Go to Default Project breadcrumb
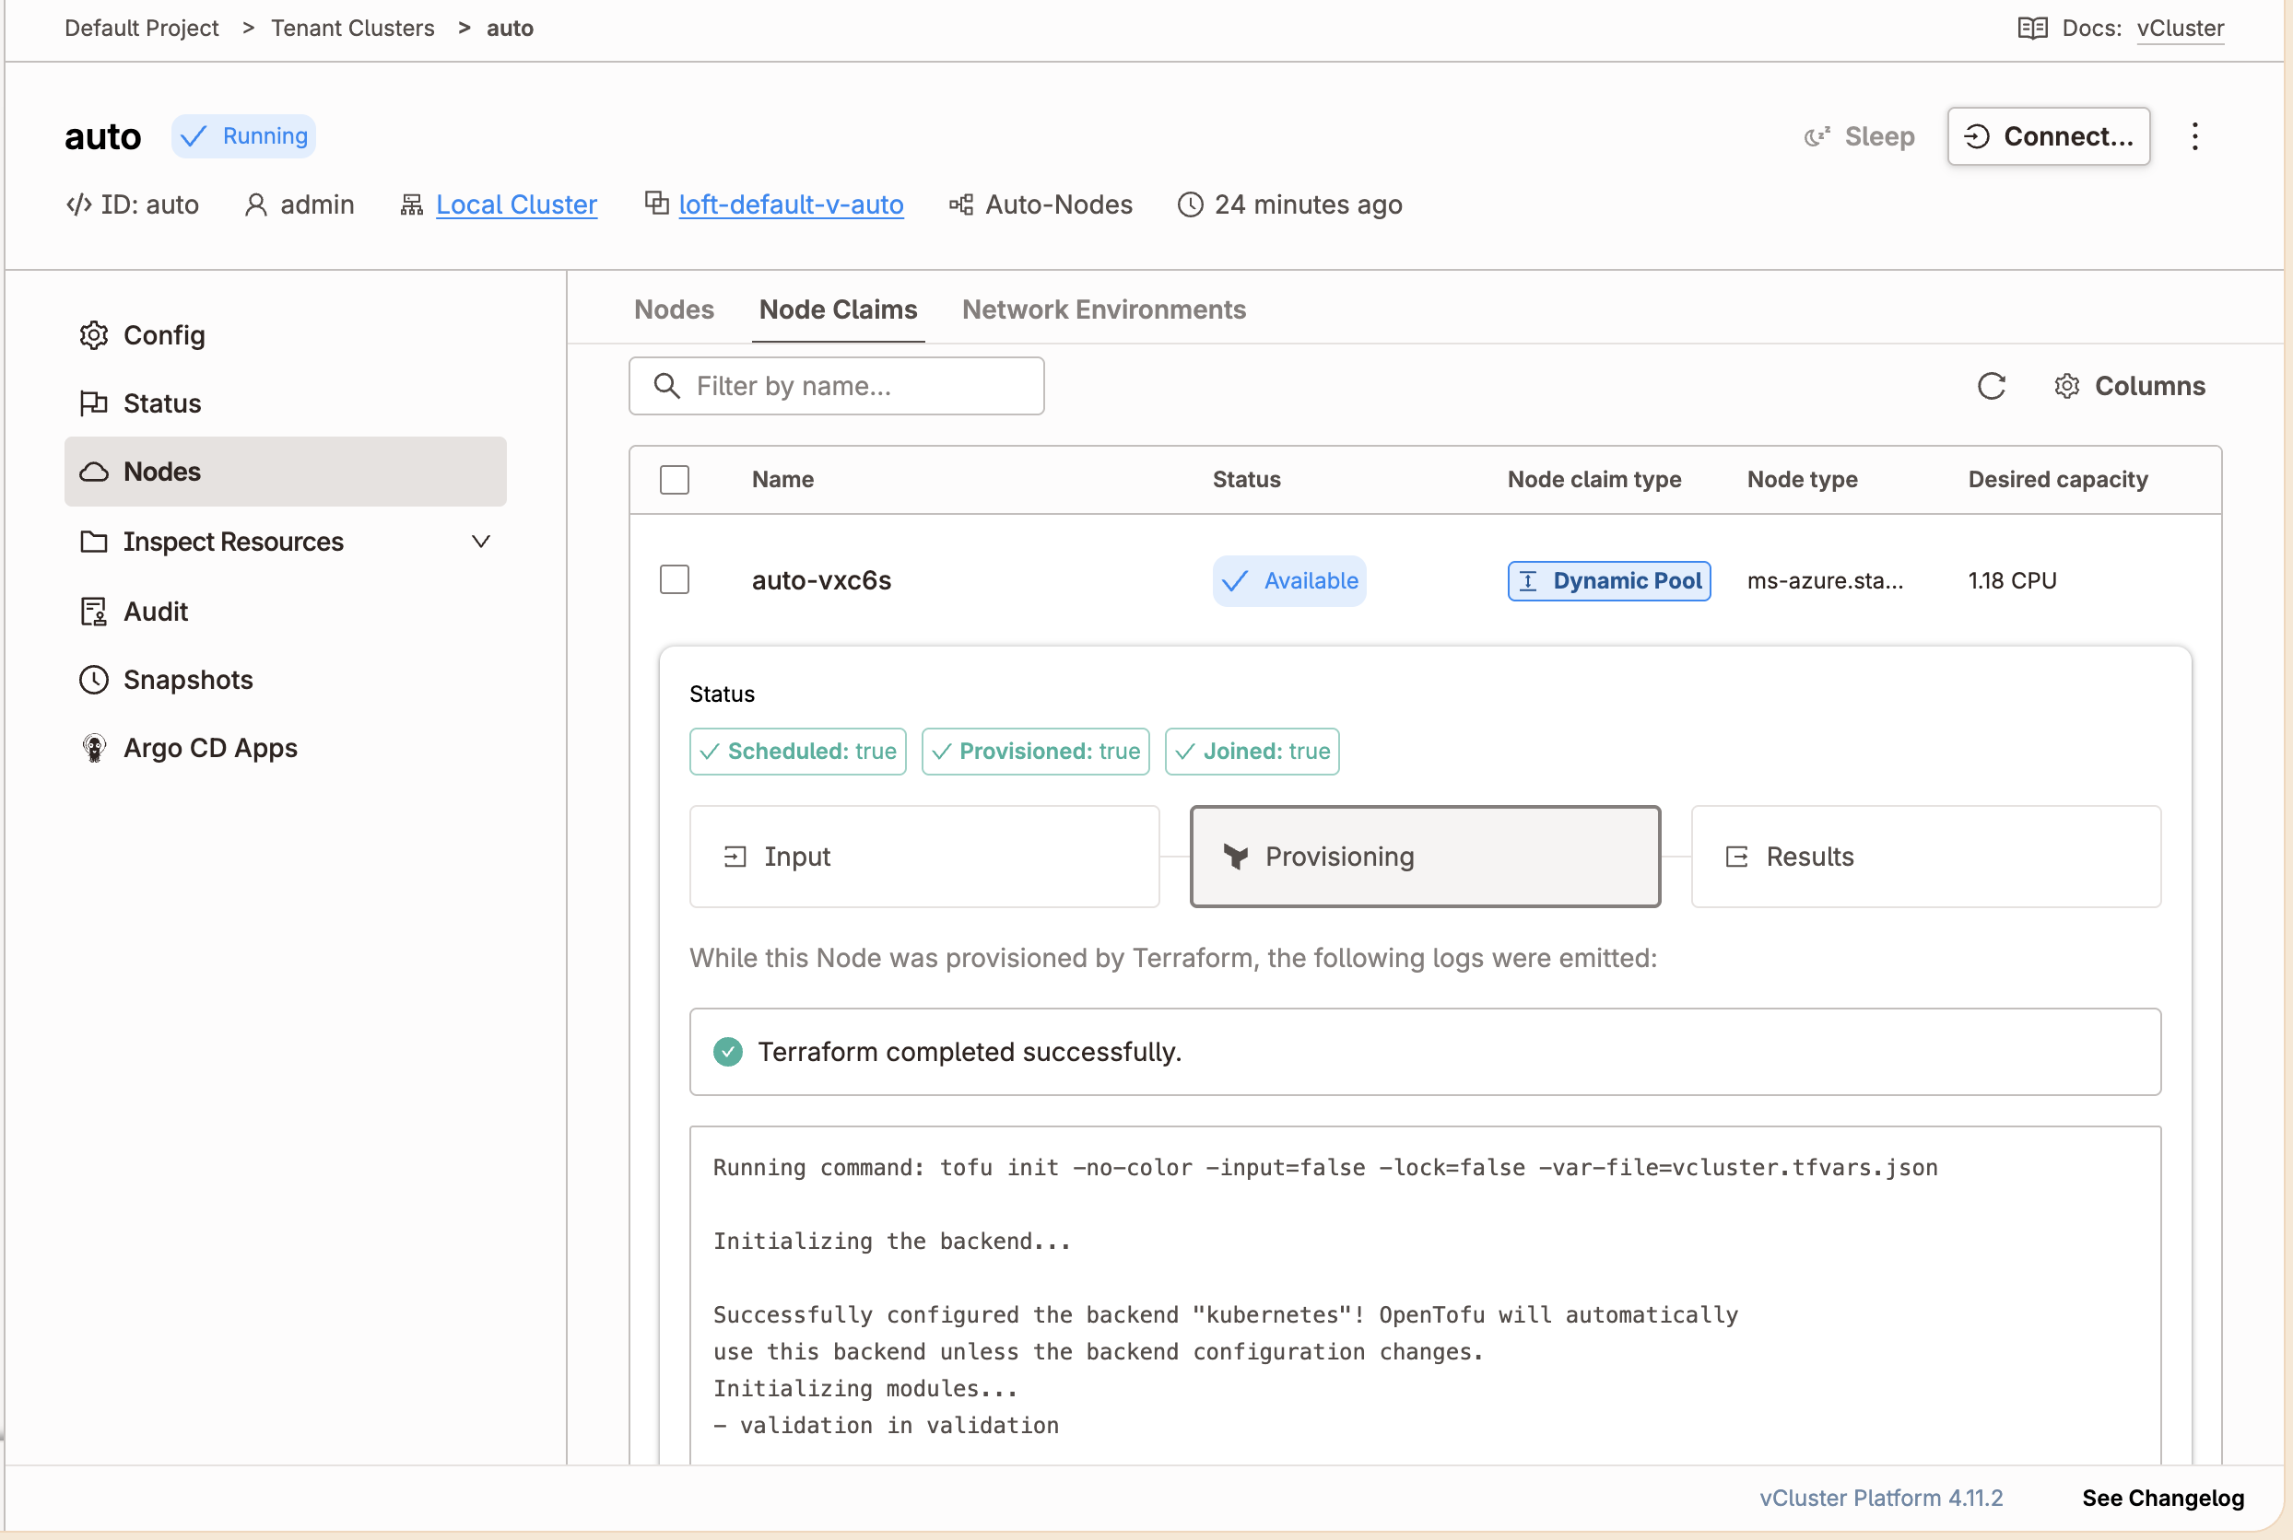2293x1540 pixels. tap(142, 28)
